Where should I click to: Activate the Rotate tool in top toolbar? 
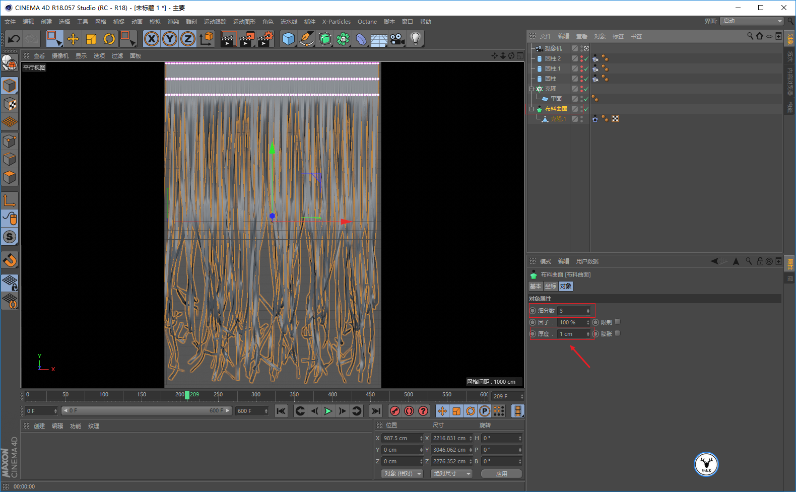(109, 39)
